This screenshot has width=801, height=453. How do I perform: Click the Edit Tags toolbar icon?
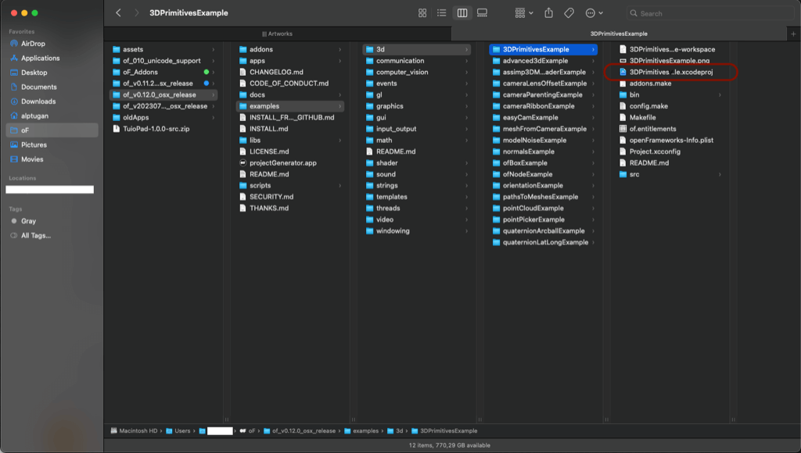569,13
